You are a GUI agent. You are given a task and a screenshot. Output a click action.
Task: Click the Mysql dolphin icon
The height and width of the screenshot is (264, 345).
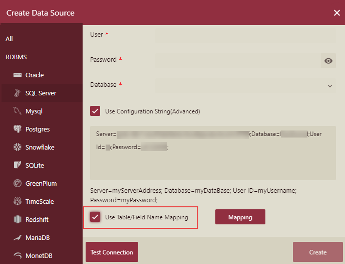tap(18, 111)
